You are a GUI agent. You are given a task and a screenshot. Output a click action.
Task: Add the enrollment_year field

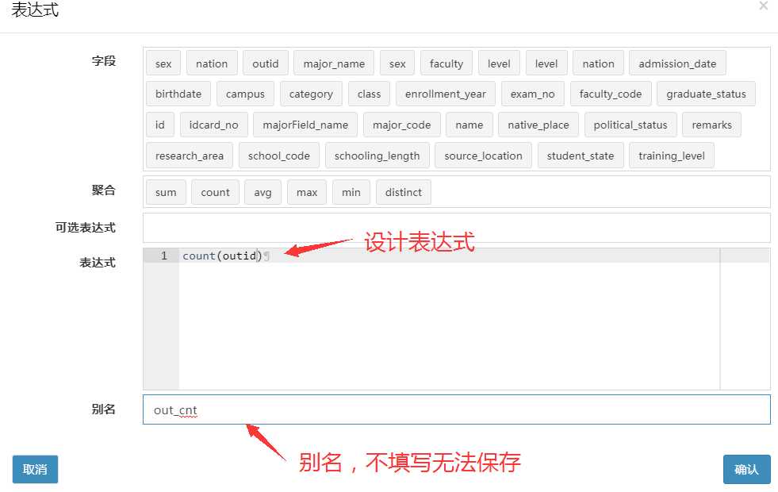[446, 94]
